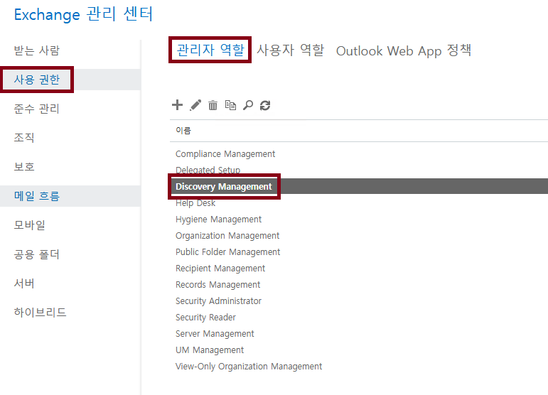Select View-Only Organization Management row
Image resolution: width=548 pixels, height=395 pixels.
point(359,367)
